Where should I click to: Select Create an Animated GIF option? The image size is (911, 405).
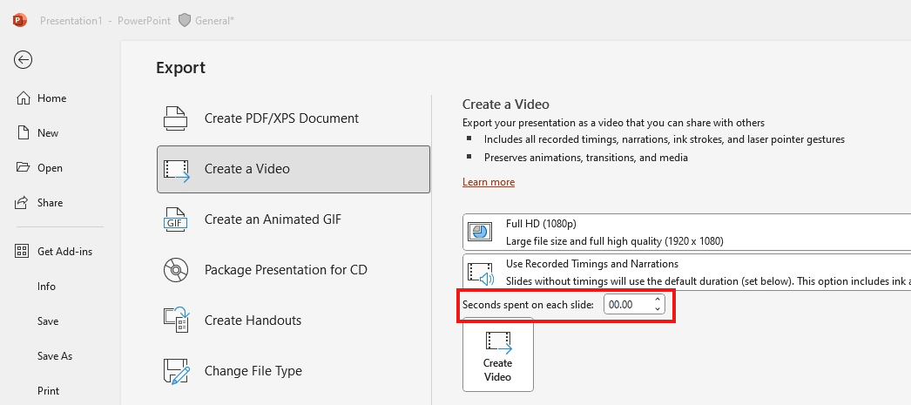point(294,219)
